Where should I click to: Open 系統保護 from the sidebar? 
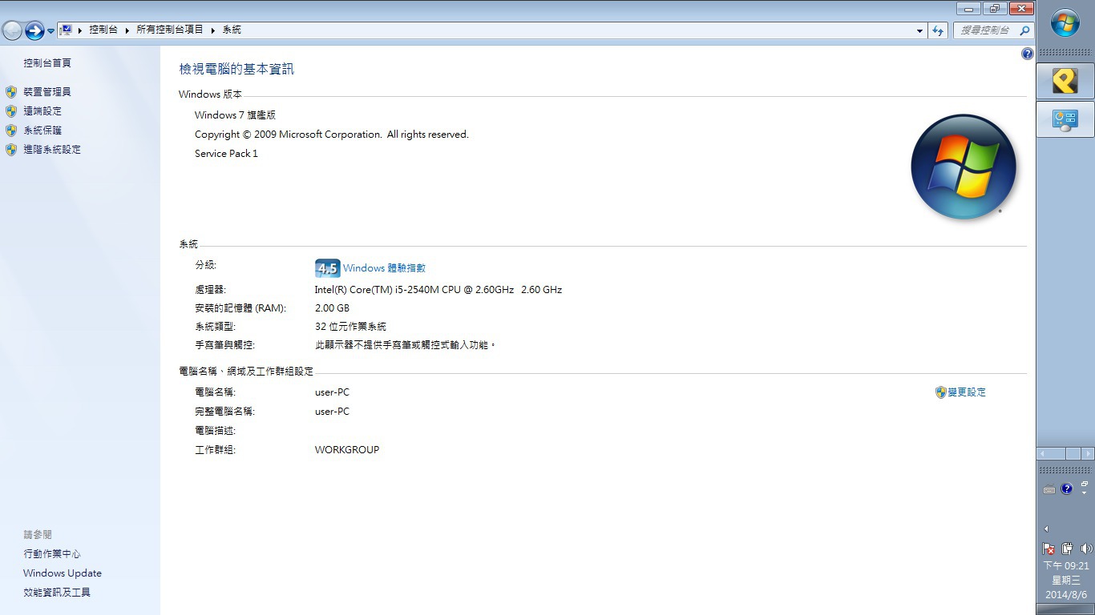point(42,131)
